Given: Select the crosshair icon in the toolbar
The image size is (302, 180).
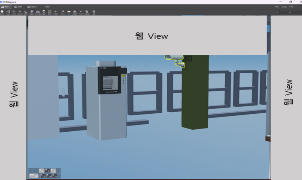Looking at the screenshot, I should (56, 12).
